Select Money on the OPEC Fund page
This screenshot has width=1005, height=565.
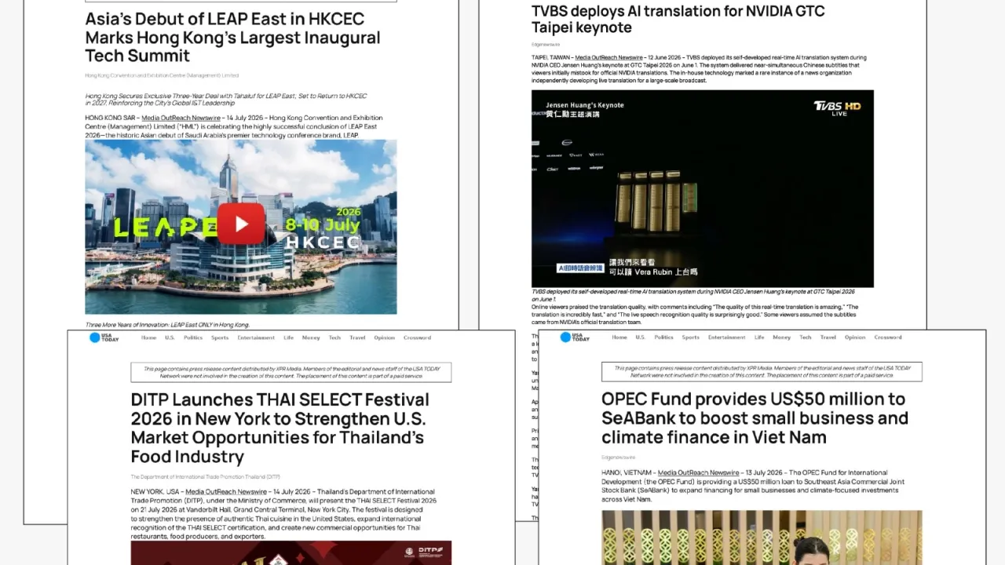pyautogui.click(x=782, y=337)
